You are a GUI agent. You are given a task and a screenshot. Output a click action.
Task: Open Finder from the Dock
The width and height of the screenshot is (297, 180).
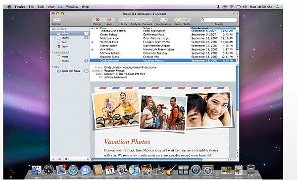(x=36, y=170)
